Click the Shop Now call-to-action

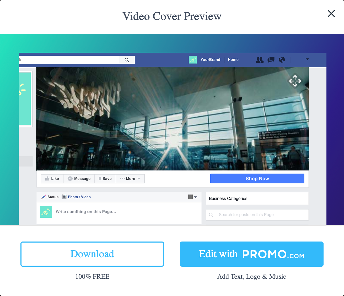[257, 178]
